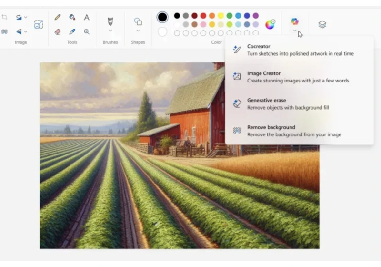Click the Shapes group label
The image size is (381, 267).
point(138,42)
